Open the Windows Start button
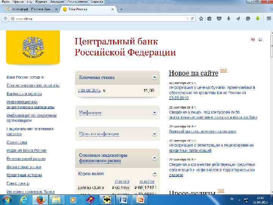This screenshot has width=273, height=205. [x=7, y=200]
